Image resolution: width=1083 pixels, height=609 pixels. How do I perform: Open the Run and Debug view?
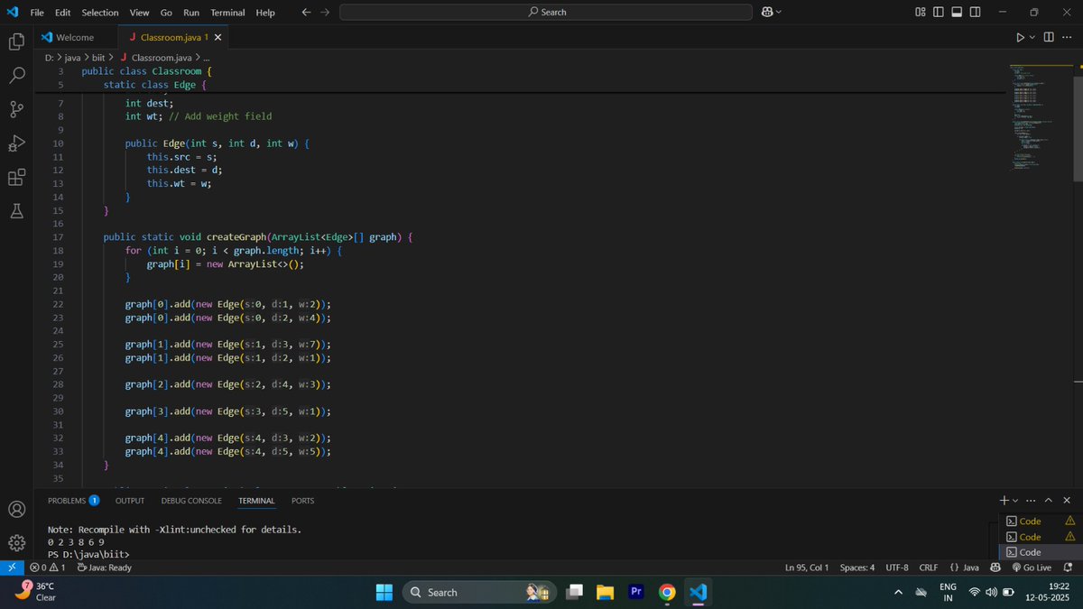click(16, 143)
